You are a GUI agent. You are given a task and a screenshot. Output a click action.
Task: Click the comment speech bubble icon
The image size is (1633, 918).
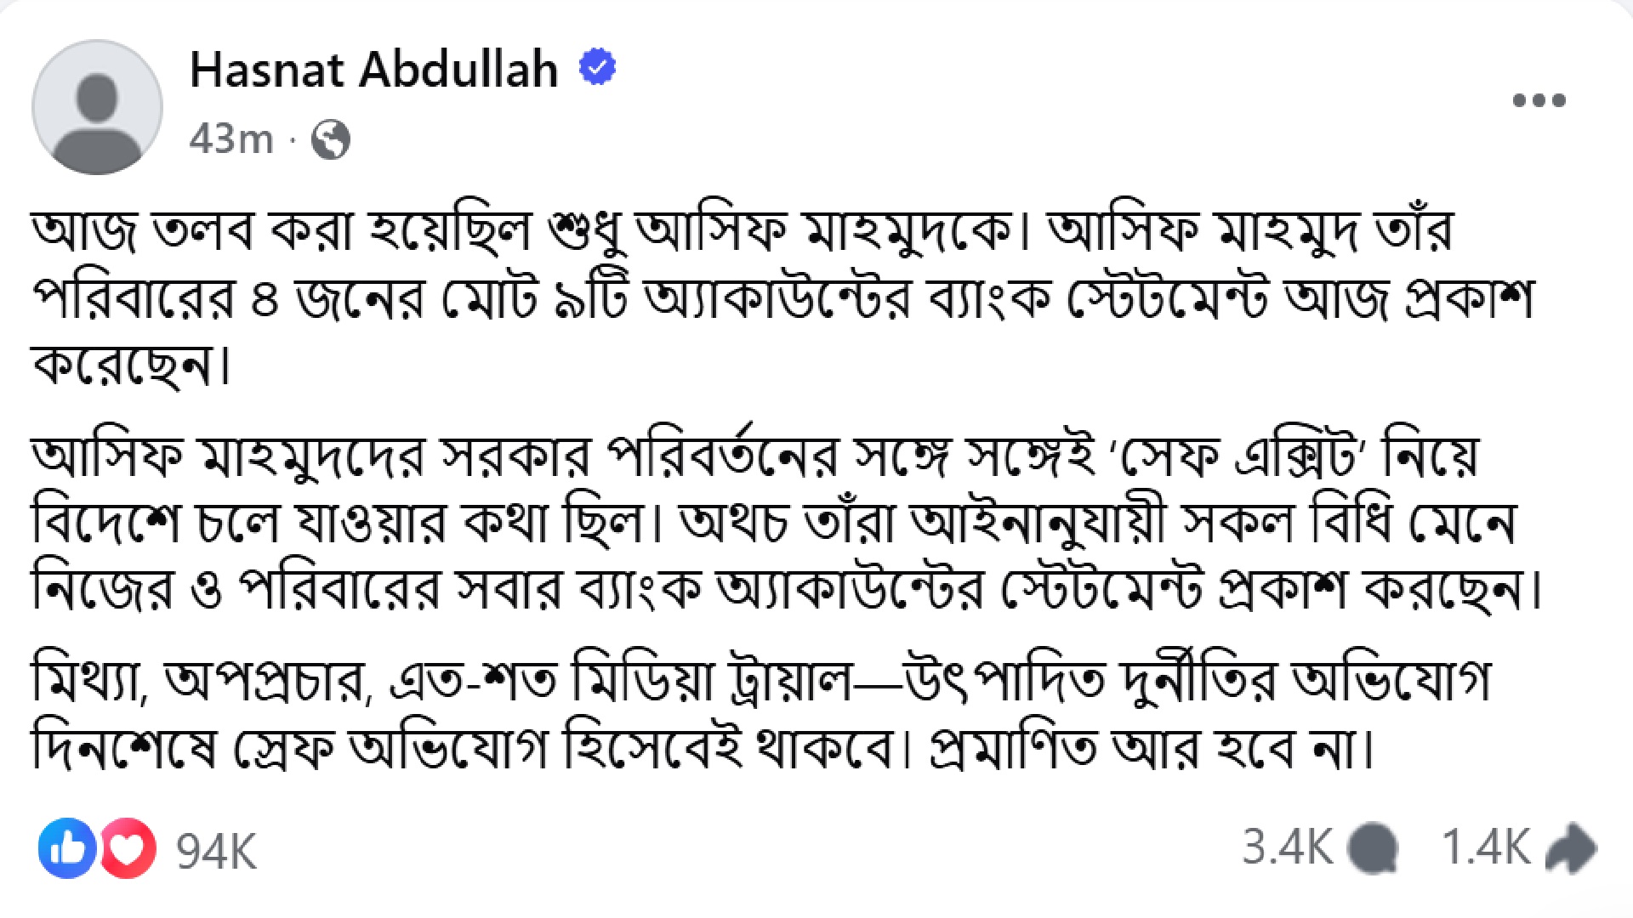[1373, 848]
